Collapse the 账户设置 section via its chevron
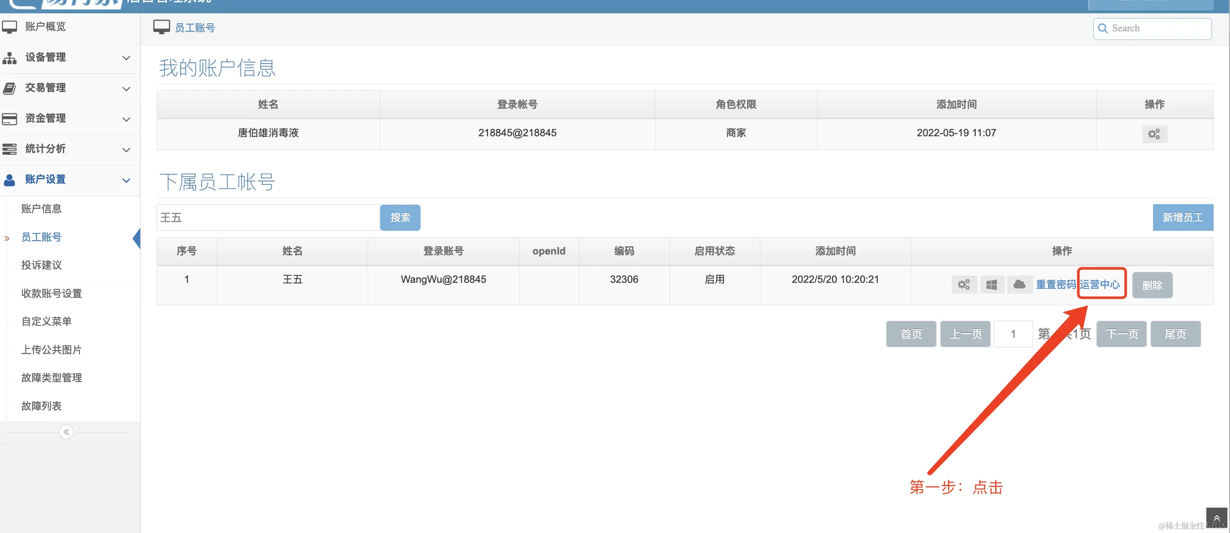 point(126,181)
